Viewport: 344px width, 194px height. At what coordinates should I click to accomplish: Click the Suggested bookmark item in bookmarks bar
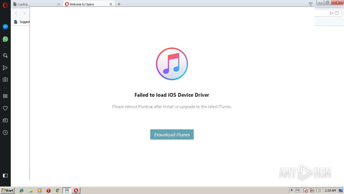tap(22, 22)
